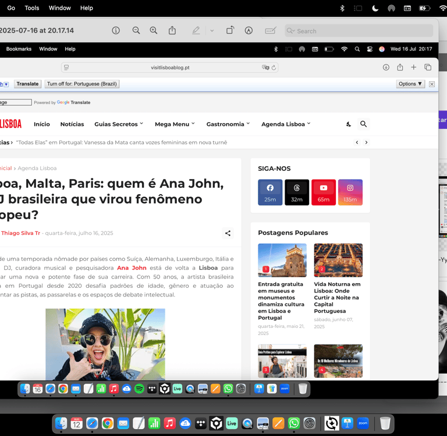Expand the Agenda Lisboa dropdown menu
Screen dimensions: 447x436
tap(286, 124)
